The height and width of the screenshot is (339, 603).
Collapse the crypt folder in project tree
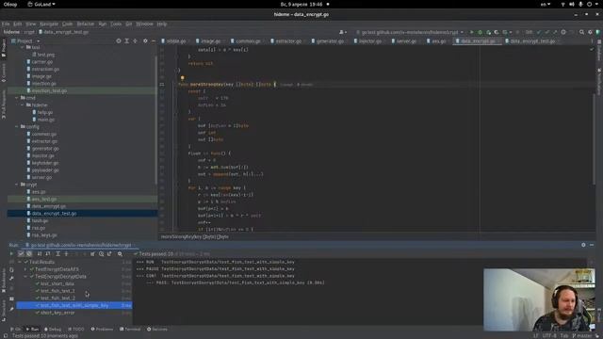click(x=17, y=185)
